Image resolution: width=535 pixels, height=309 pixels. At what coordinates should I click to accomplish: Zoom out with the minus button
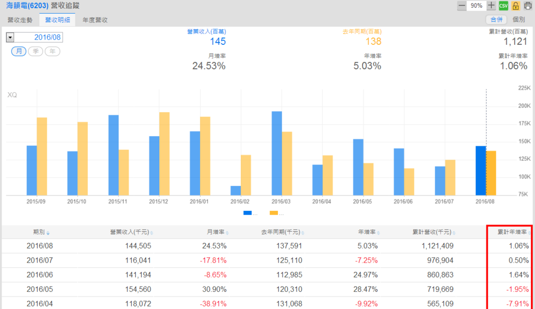click(x=462, y=6)
